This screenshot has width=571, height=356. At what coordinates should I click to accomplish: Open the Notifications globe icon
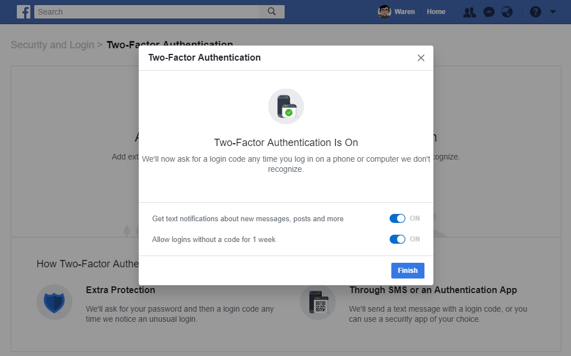pyautogui.click(x=507, y=11)
